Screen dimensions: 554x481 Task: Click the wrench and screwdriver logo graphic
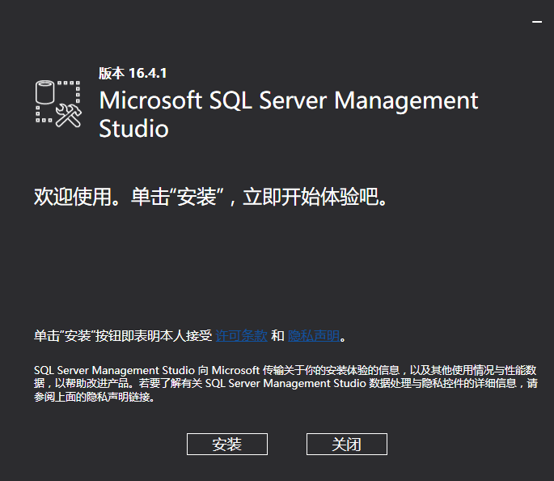click(x=70, y=116)
